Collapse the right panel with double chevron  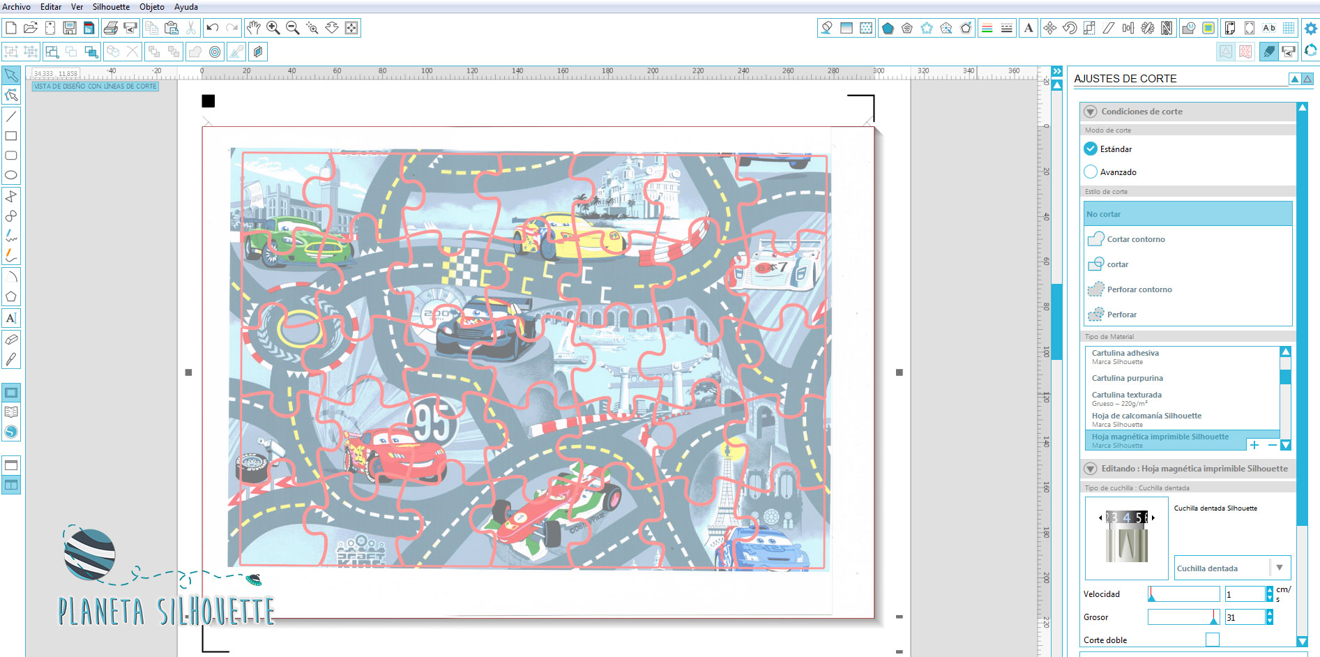pyautogui.click(x=1057, y=71)
